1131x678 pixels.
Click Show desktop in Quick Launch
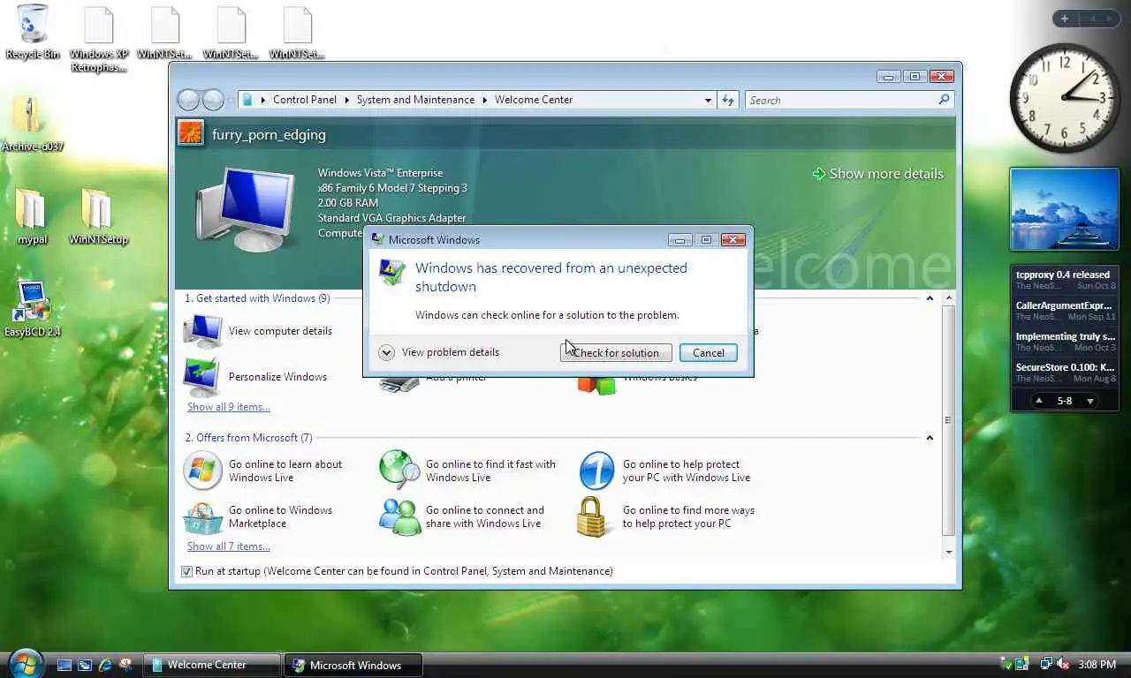(65, 665)
